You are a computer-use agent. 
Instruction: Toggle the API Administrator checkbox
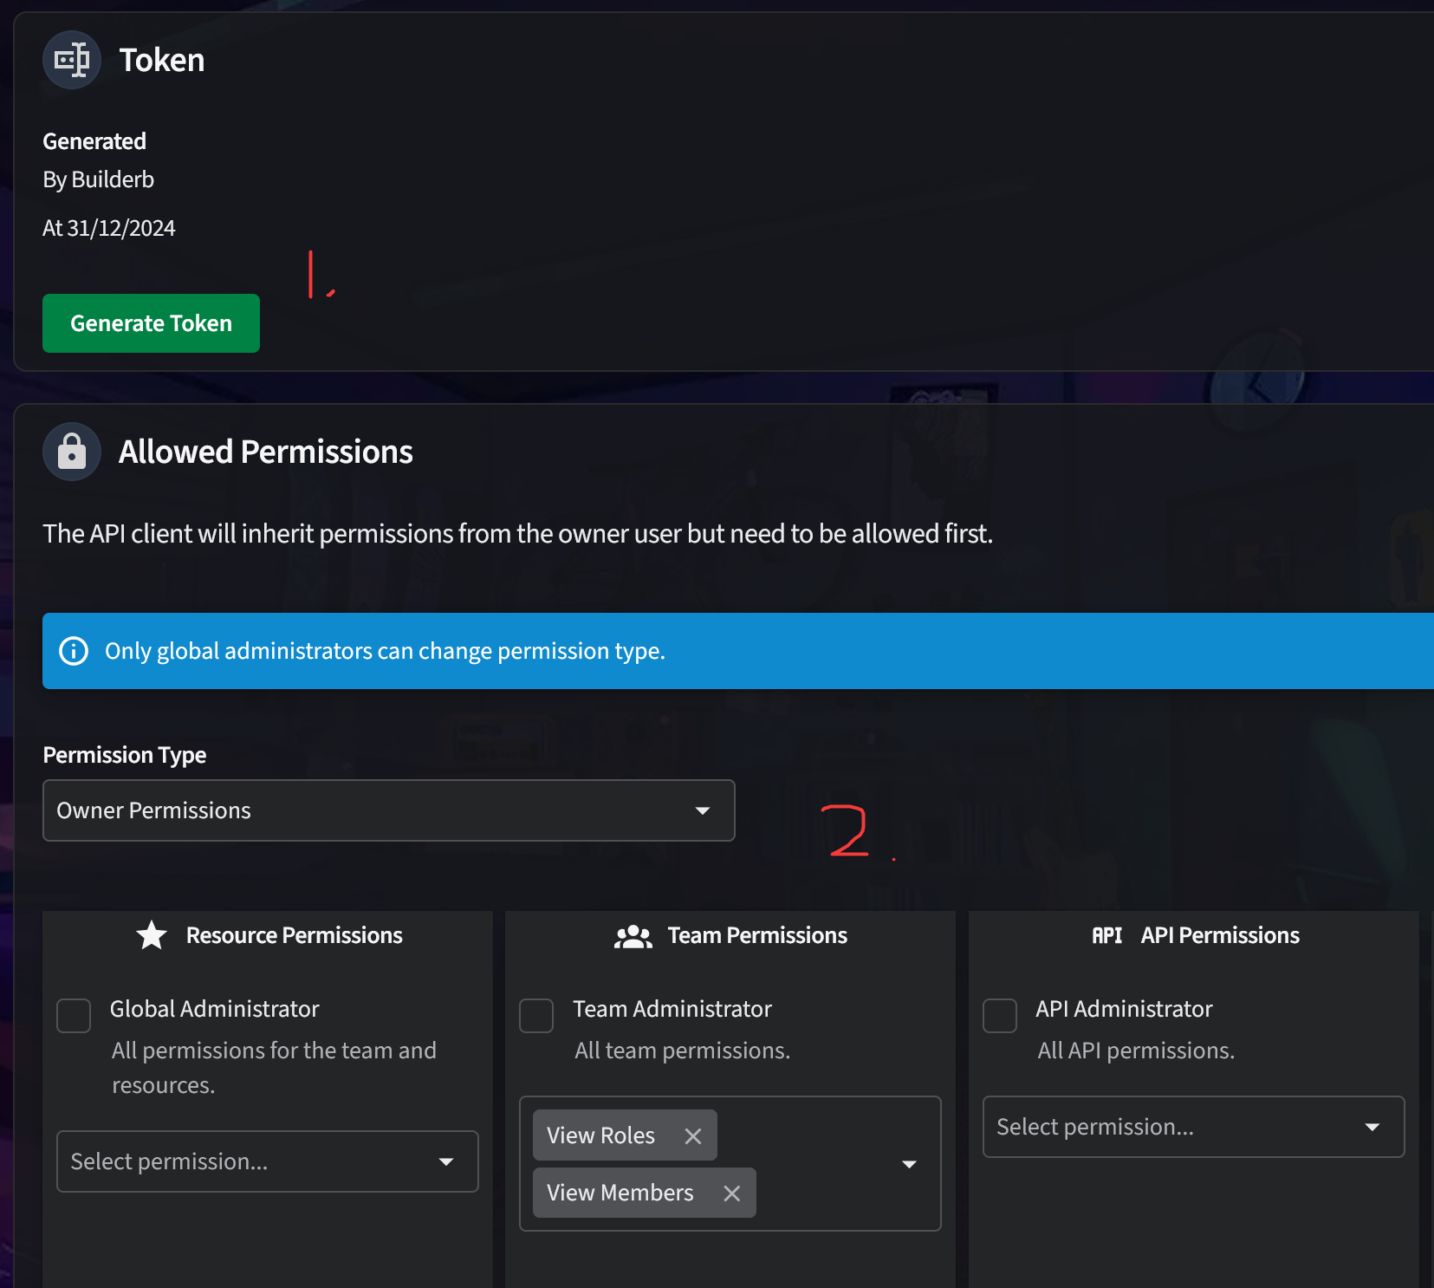[x=999, y=1016]
